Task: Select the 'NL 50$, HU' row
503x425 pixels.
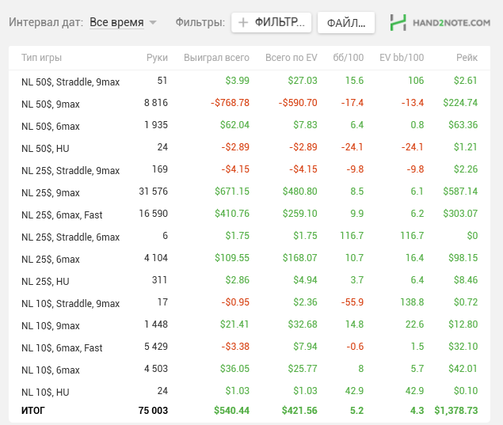Action: click(x=250, y=147)
